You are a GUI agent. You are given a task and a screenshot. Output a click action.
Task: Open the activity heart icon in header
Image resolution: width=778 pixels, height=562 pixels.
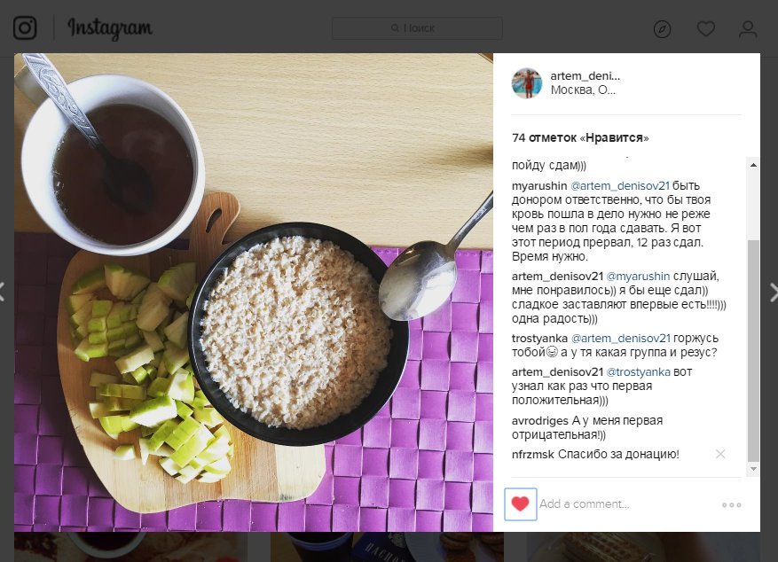coord(705,28)
